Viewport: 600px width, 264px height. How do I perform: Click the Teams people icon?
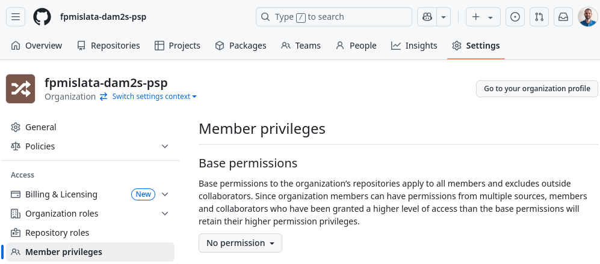pos(285,46)
